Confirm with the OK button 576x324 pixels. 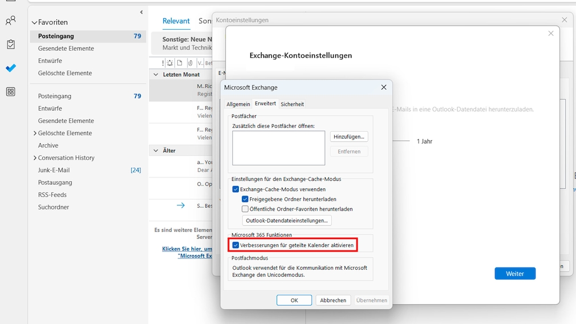click(294, 300)
